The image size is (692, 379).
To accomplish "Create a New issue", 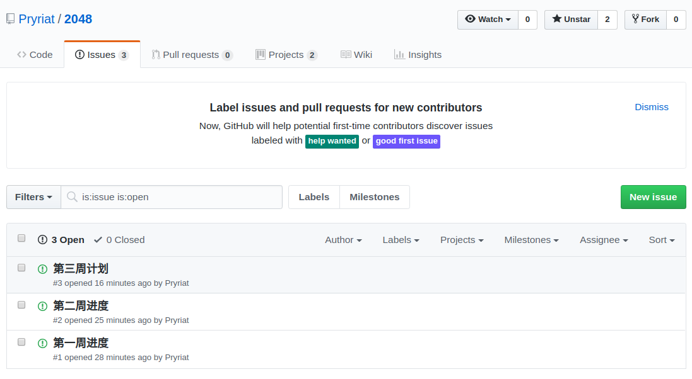I will pyautogui.click(x=653, y=197).
